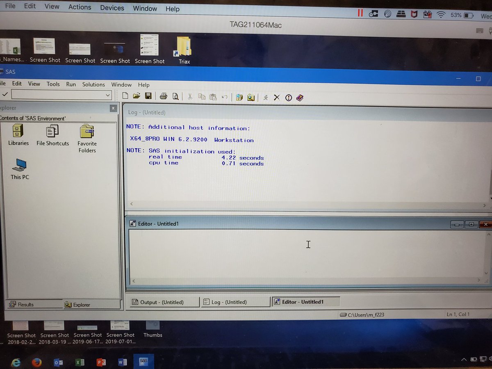The image size is (492, 369).
Task: Click the SAS taskbar button
Action: [x=143, y=361]
